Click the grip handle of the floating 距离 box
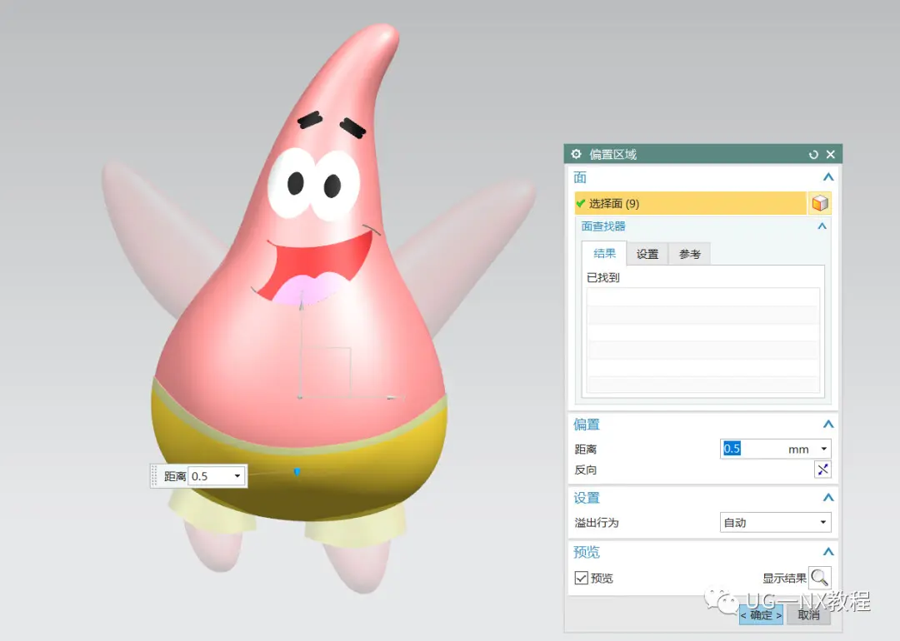Viewport: 900px width, 641px height. point(154,476)
